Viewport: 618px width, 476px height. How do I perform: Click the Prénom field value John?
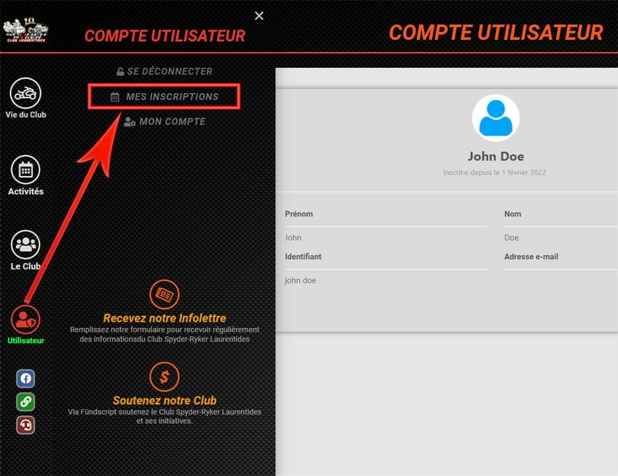(293, 238)
